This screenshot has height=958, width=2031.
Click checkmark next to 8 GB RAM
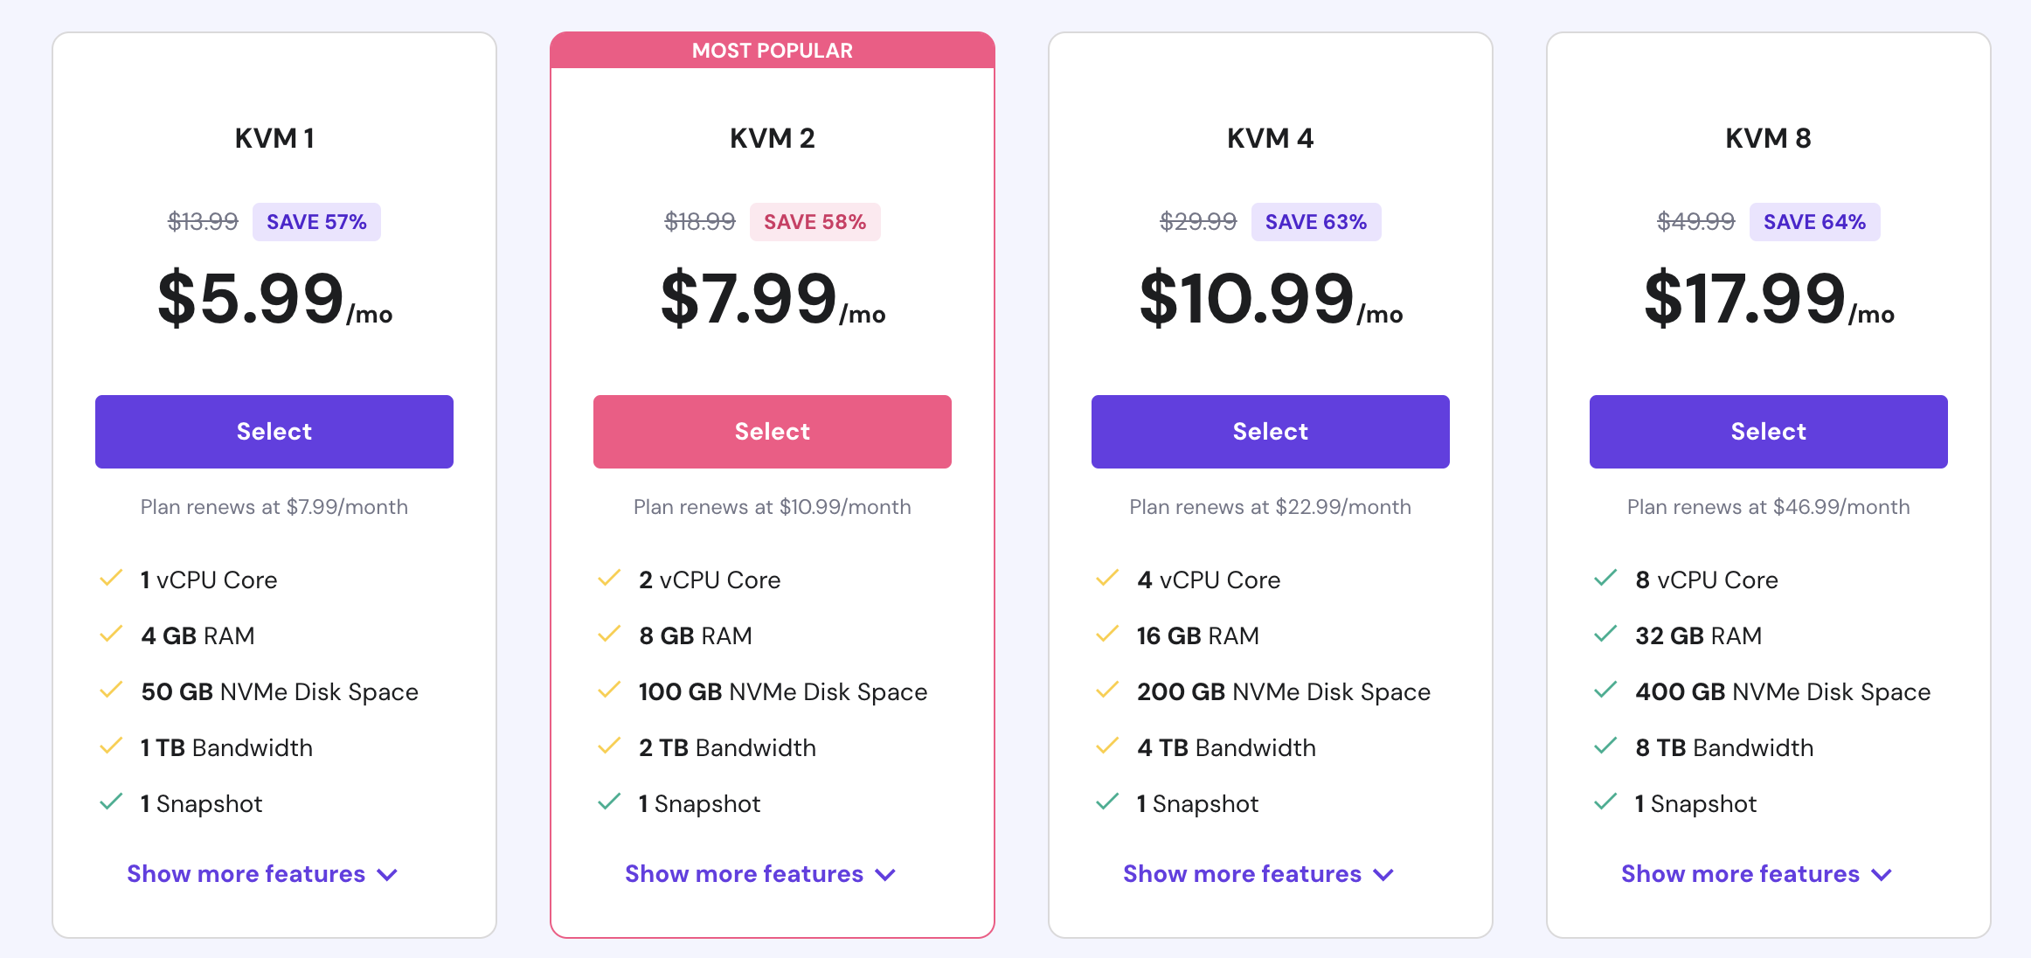click(x=609, y=635)
